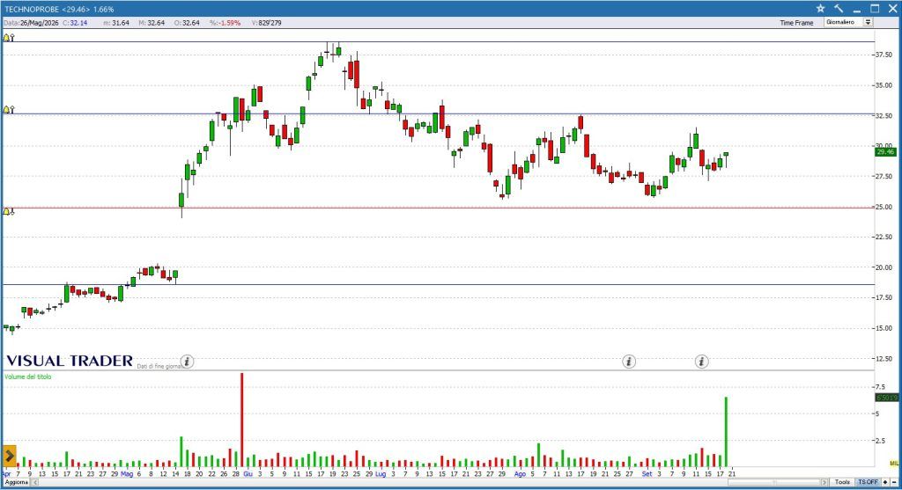Click the horizontal scrollbar right arrow
This screenshot has height=490, width=902.
click(824, 482)
